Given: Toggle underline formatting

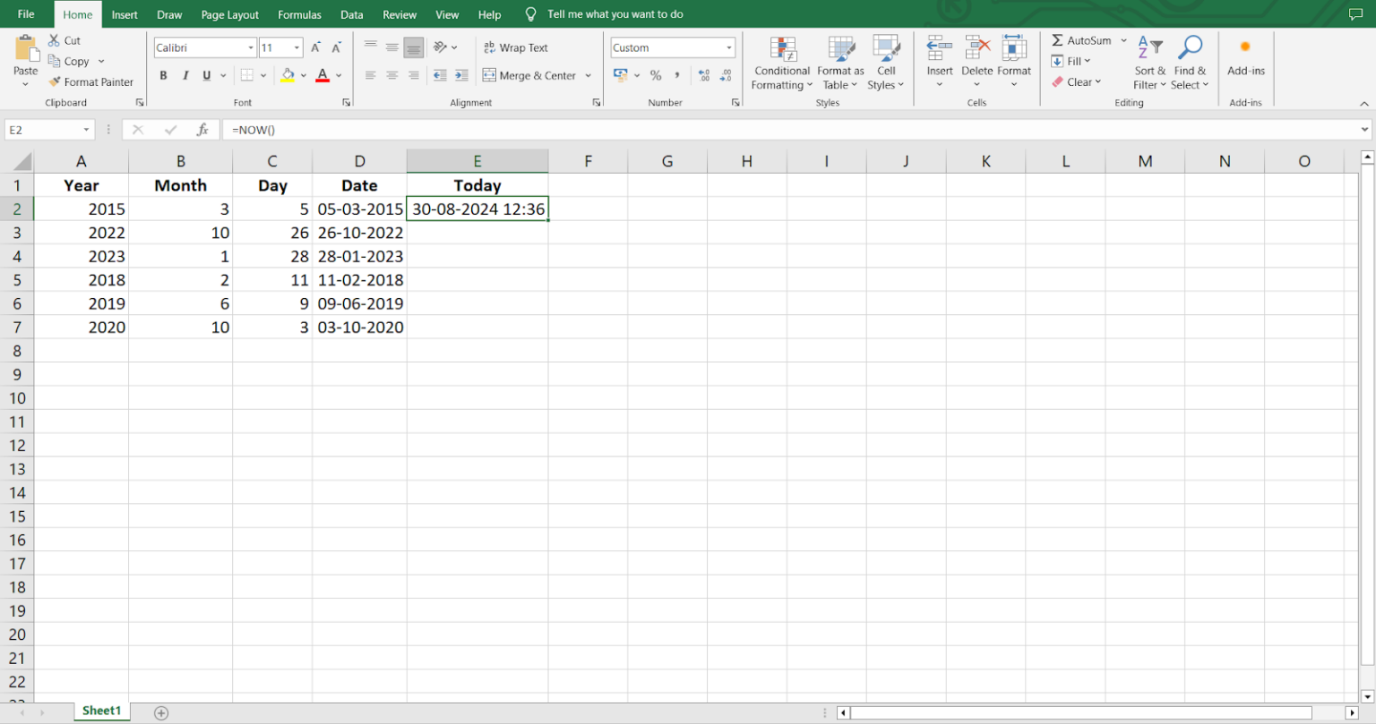Looking at the screenshot, I should (x=205, y=75).
